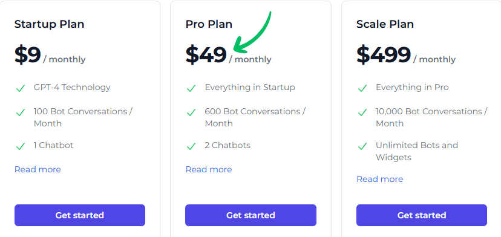Image resolution: width=501 pixels, height=237 pixels.
Task: Click checkmark beside 100 Bot Conversations
Action: coord(21,112)
